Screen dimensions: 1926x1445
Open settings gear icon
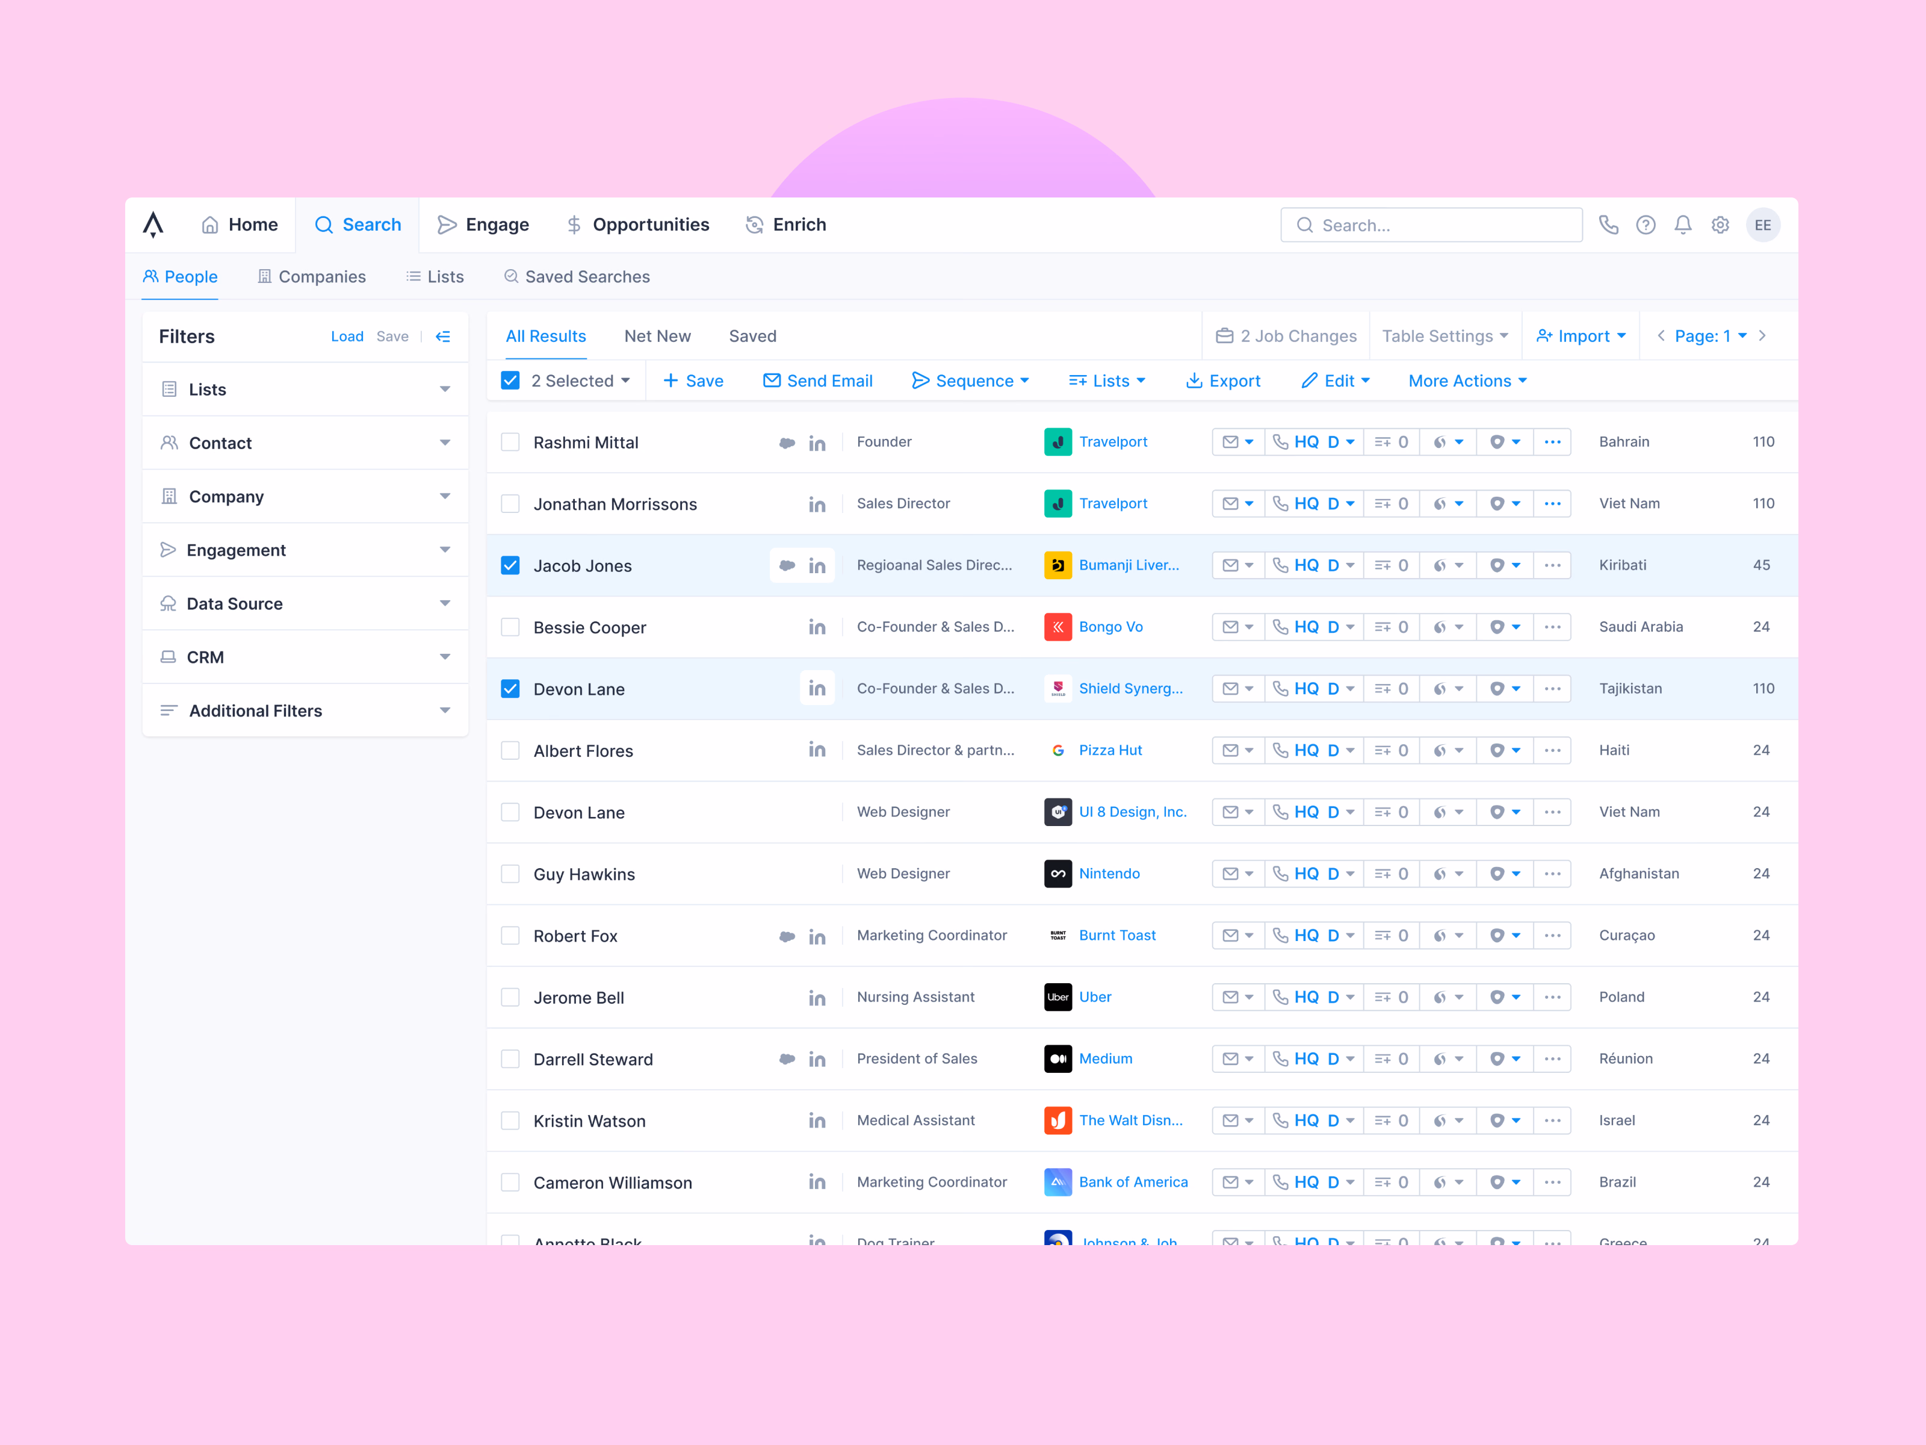1721,225
